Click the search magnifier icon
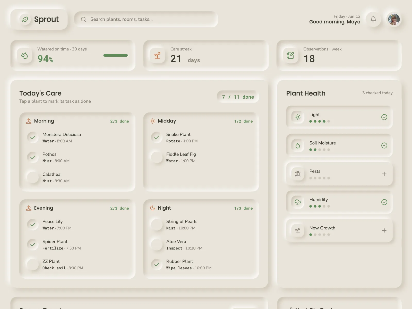 tap(83, 19)
